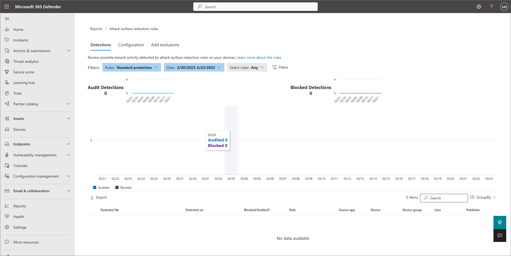
Task: Click the Export download arrow icon
Action: coord(92,197)
